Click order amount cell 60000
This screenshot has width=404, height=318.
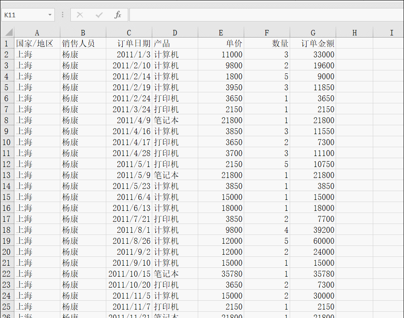(313, 241)
